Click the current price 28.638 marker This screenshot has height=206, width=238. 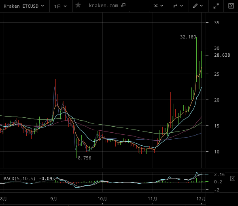tap(222, 55)
